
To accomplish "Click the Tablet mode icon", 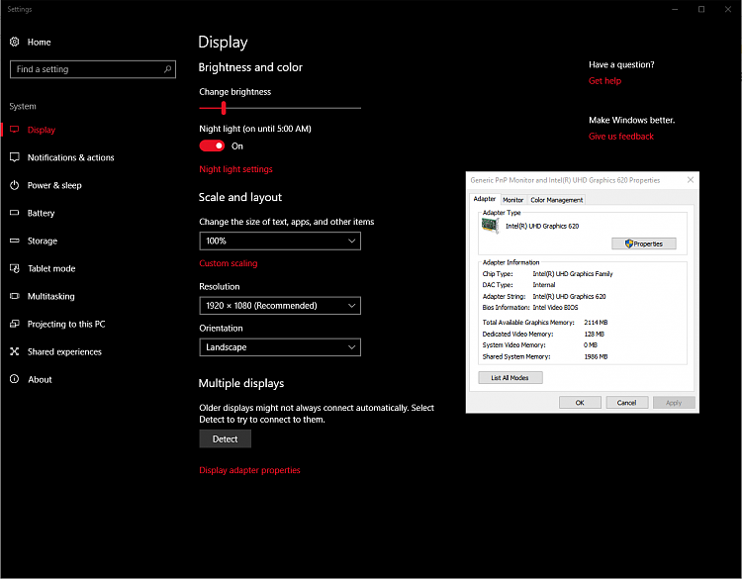I will 15,268.
